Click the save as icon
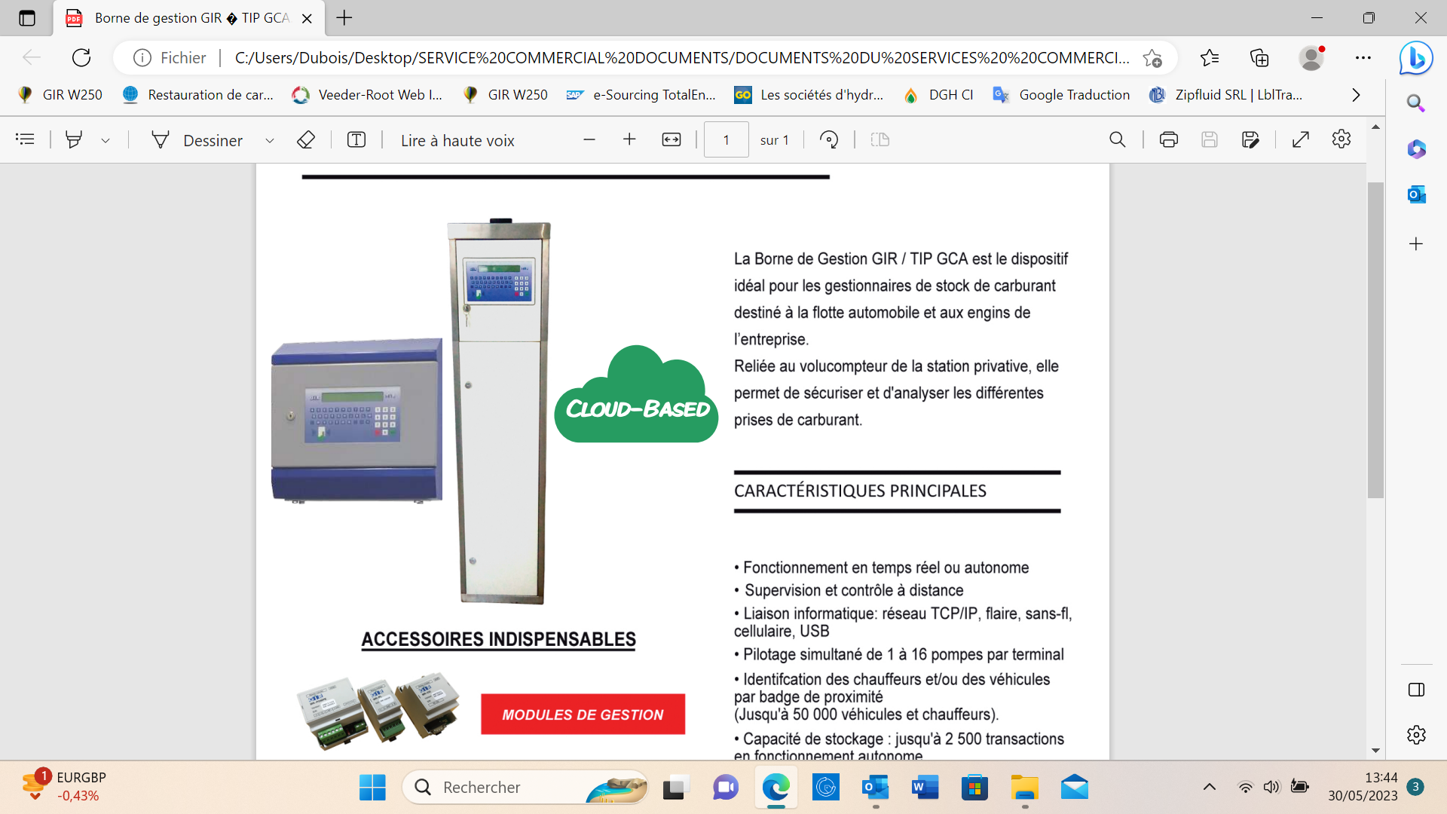 click(1250, 139)
